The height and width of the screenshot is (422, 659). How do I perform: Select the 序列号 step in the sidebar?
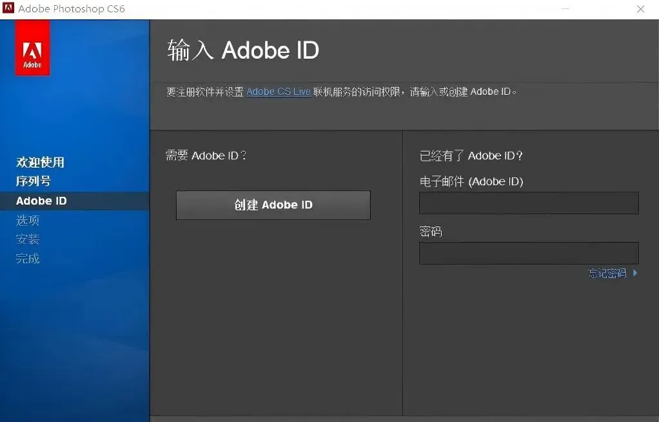click(34, 181)
